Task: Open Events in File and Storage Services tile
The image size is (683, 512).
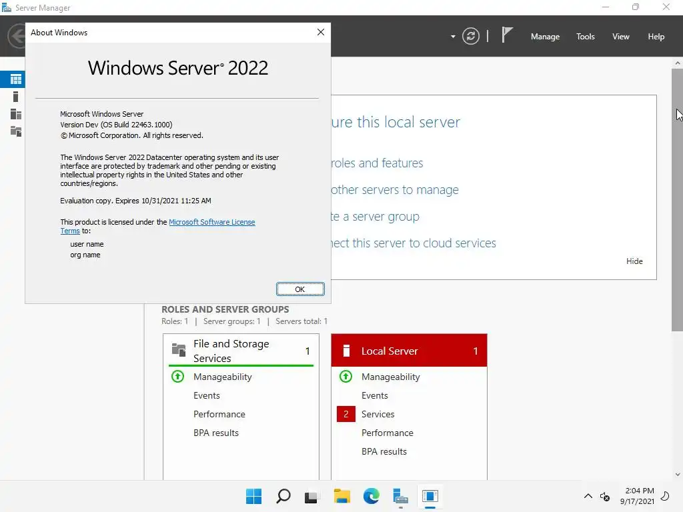Action: coord(207,395)
